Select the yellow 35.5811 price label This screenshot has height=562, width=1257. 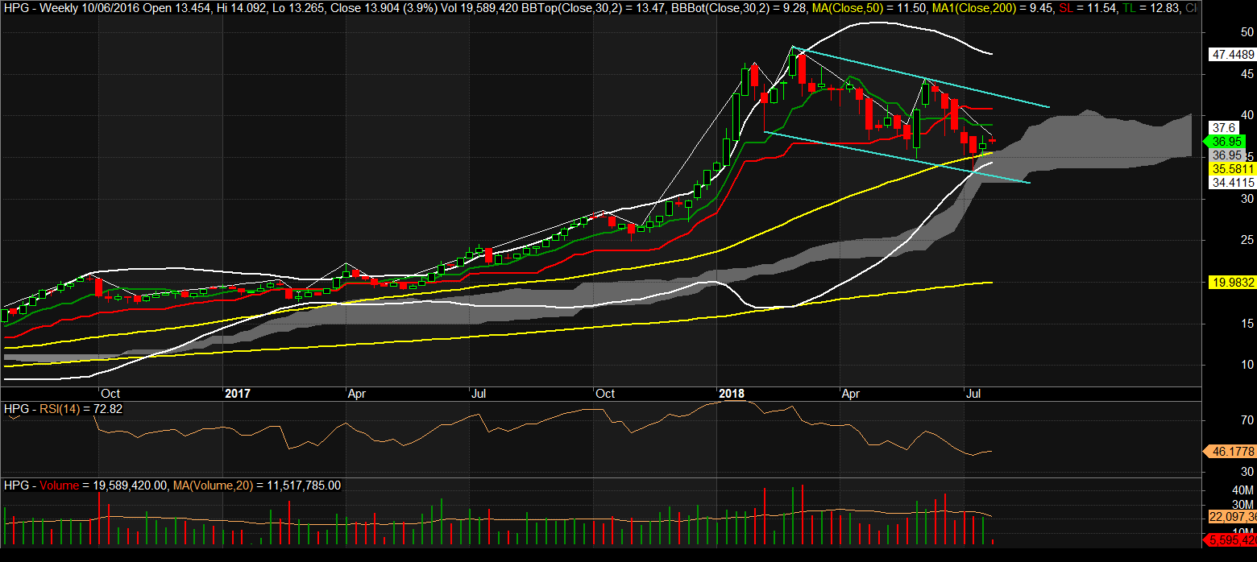(1232, 169)
